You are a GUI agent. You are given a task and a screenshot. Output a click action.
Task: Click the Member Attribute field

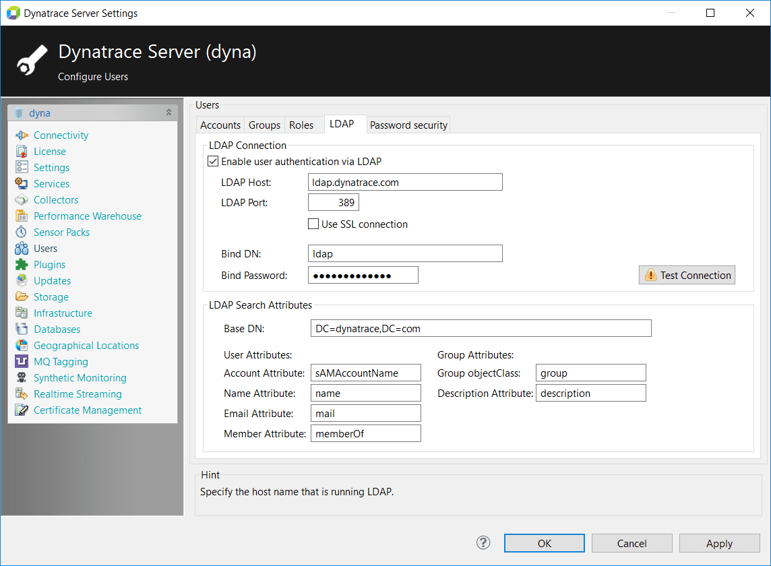click(366, 433)
